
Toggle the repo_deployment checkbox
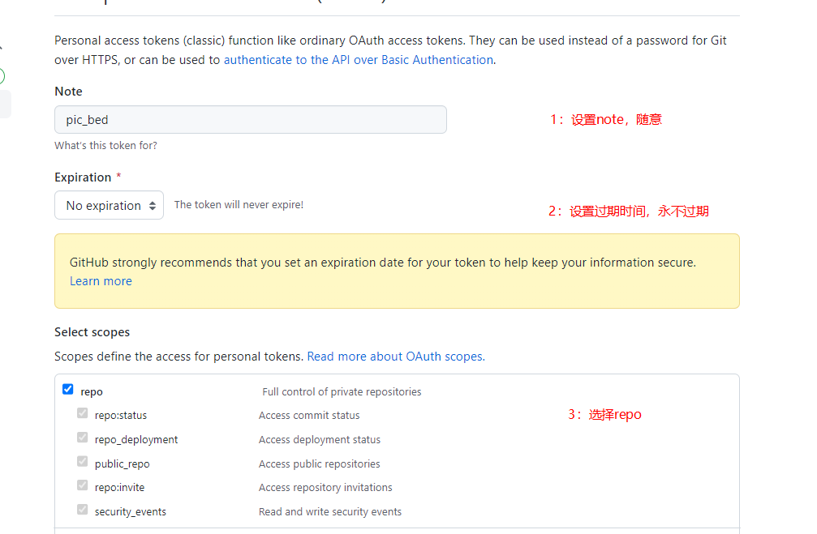coord(82,438)
